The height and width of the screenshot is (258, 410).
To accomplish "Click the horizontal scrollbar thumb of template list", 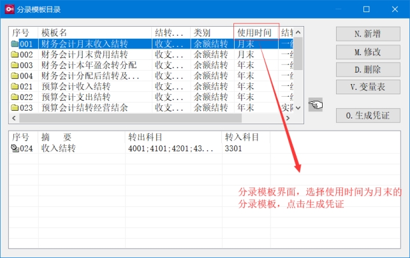I will tap(131, 118).
